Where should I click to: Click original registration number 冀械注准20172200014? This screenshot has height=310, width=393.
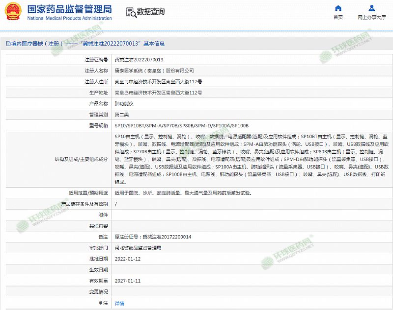153,237
